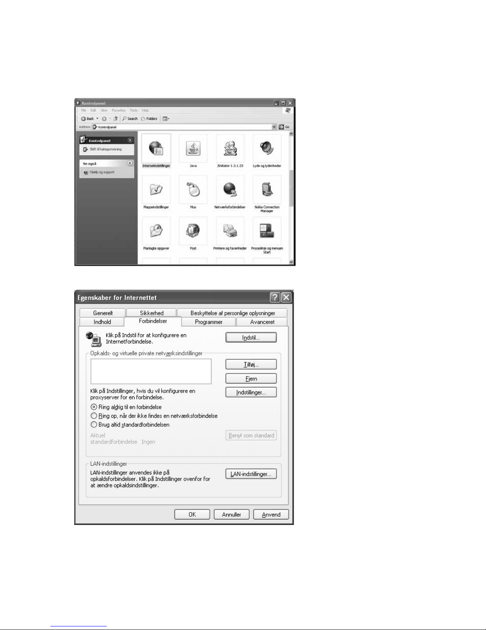Switch to the Generelt tab
This screenshot has width=486, height=630.
103,313
